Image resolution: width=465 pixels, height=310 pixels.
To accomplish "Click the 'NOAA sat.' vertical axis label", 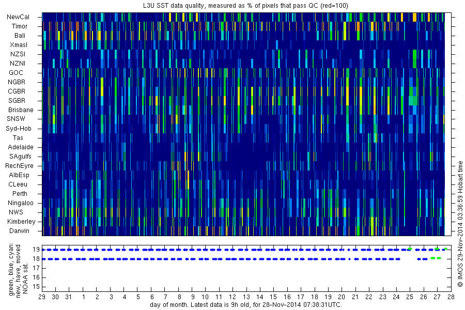I will [x=25, y=278].
